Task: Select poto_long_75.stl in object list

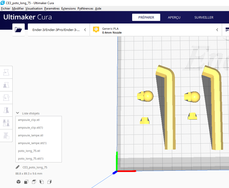Action: (39, 151)
